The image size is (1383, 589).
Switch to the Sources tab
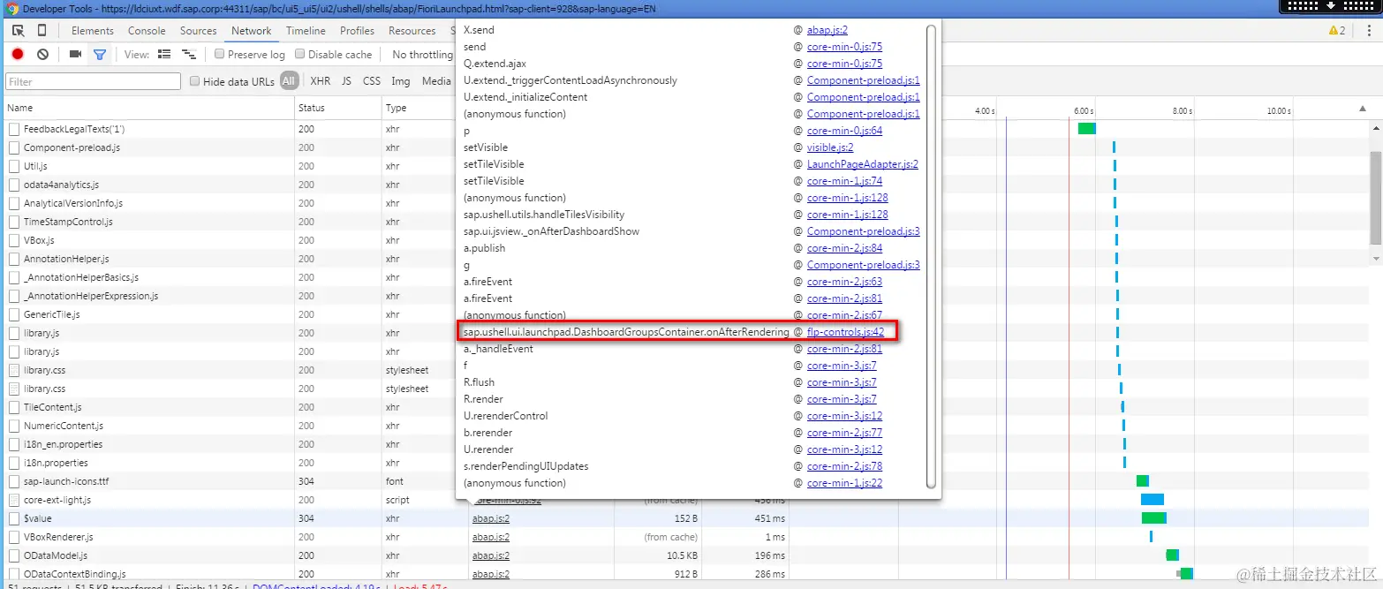[x=199, y=31]
